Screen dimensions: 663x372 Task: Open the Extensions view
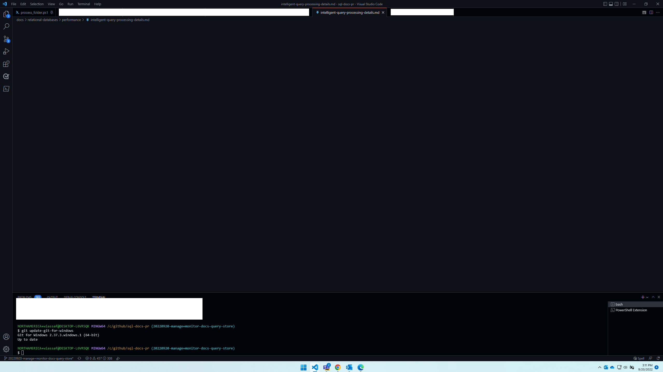(6, 64)
